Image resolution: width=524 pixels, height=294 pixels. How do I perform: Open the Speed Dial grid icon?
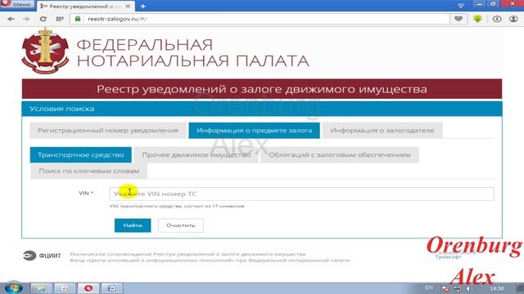[x=60, y=19]
